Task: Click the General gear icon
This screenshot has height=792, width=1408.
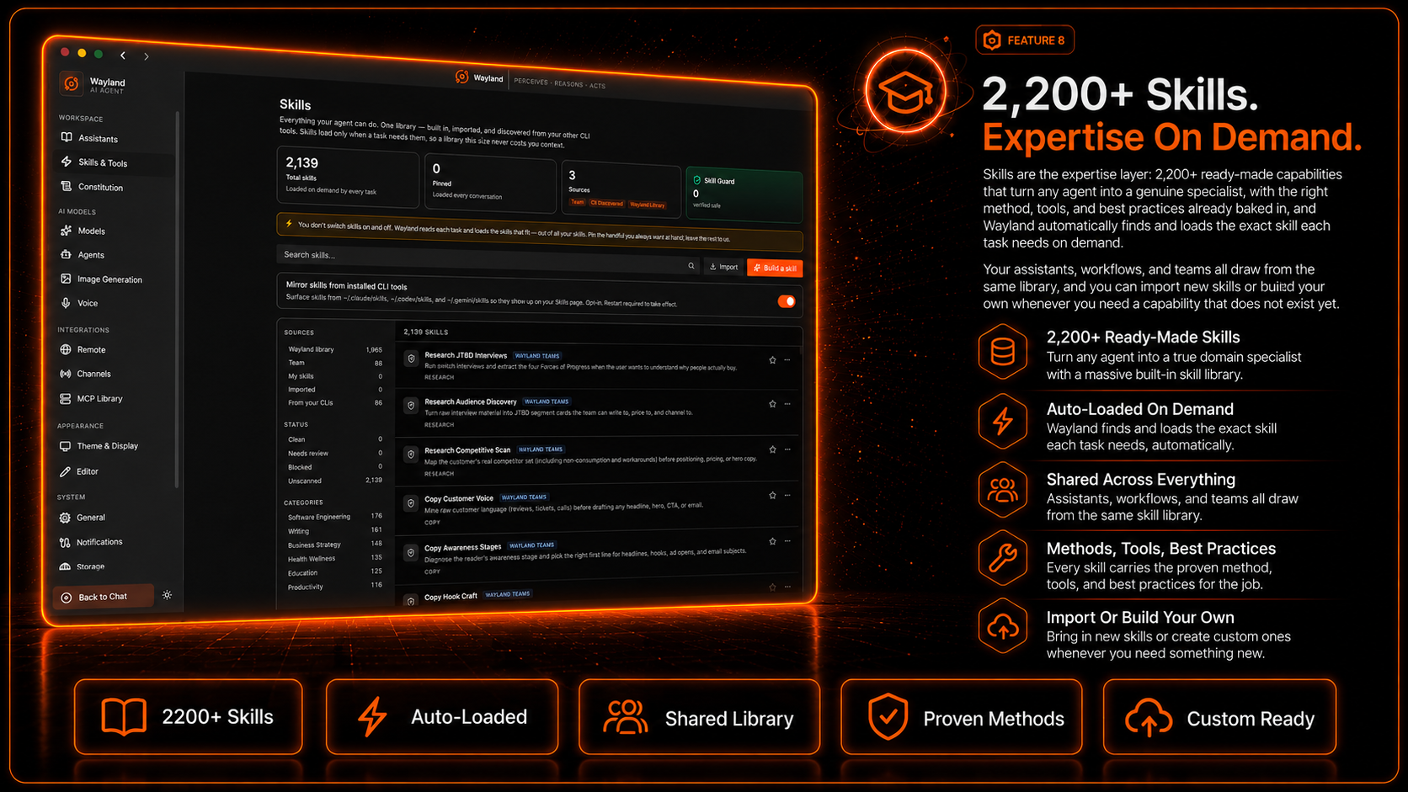Action: pyautogui.click(x=65, y=518)
